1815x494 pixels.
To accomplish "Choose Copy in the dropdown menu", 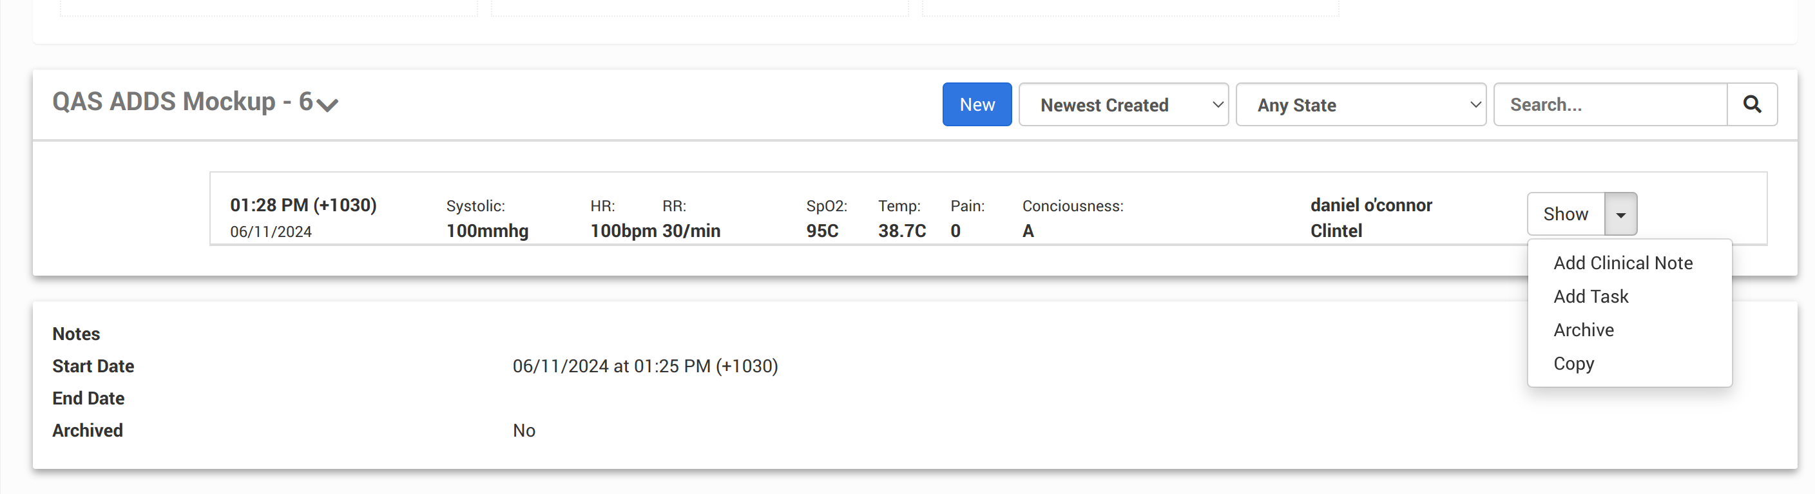I will [x=1573, y=364].
